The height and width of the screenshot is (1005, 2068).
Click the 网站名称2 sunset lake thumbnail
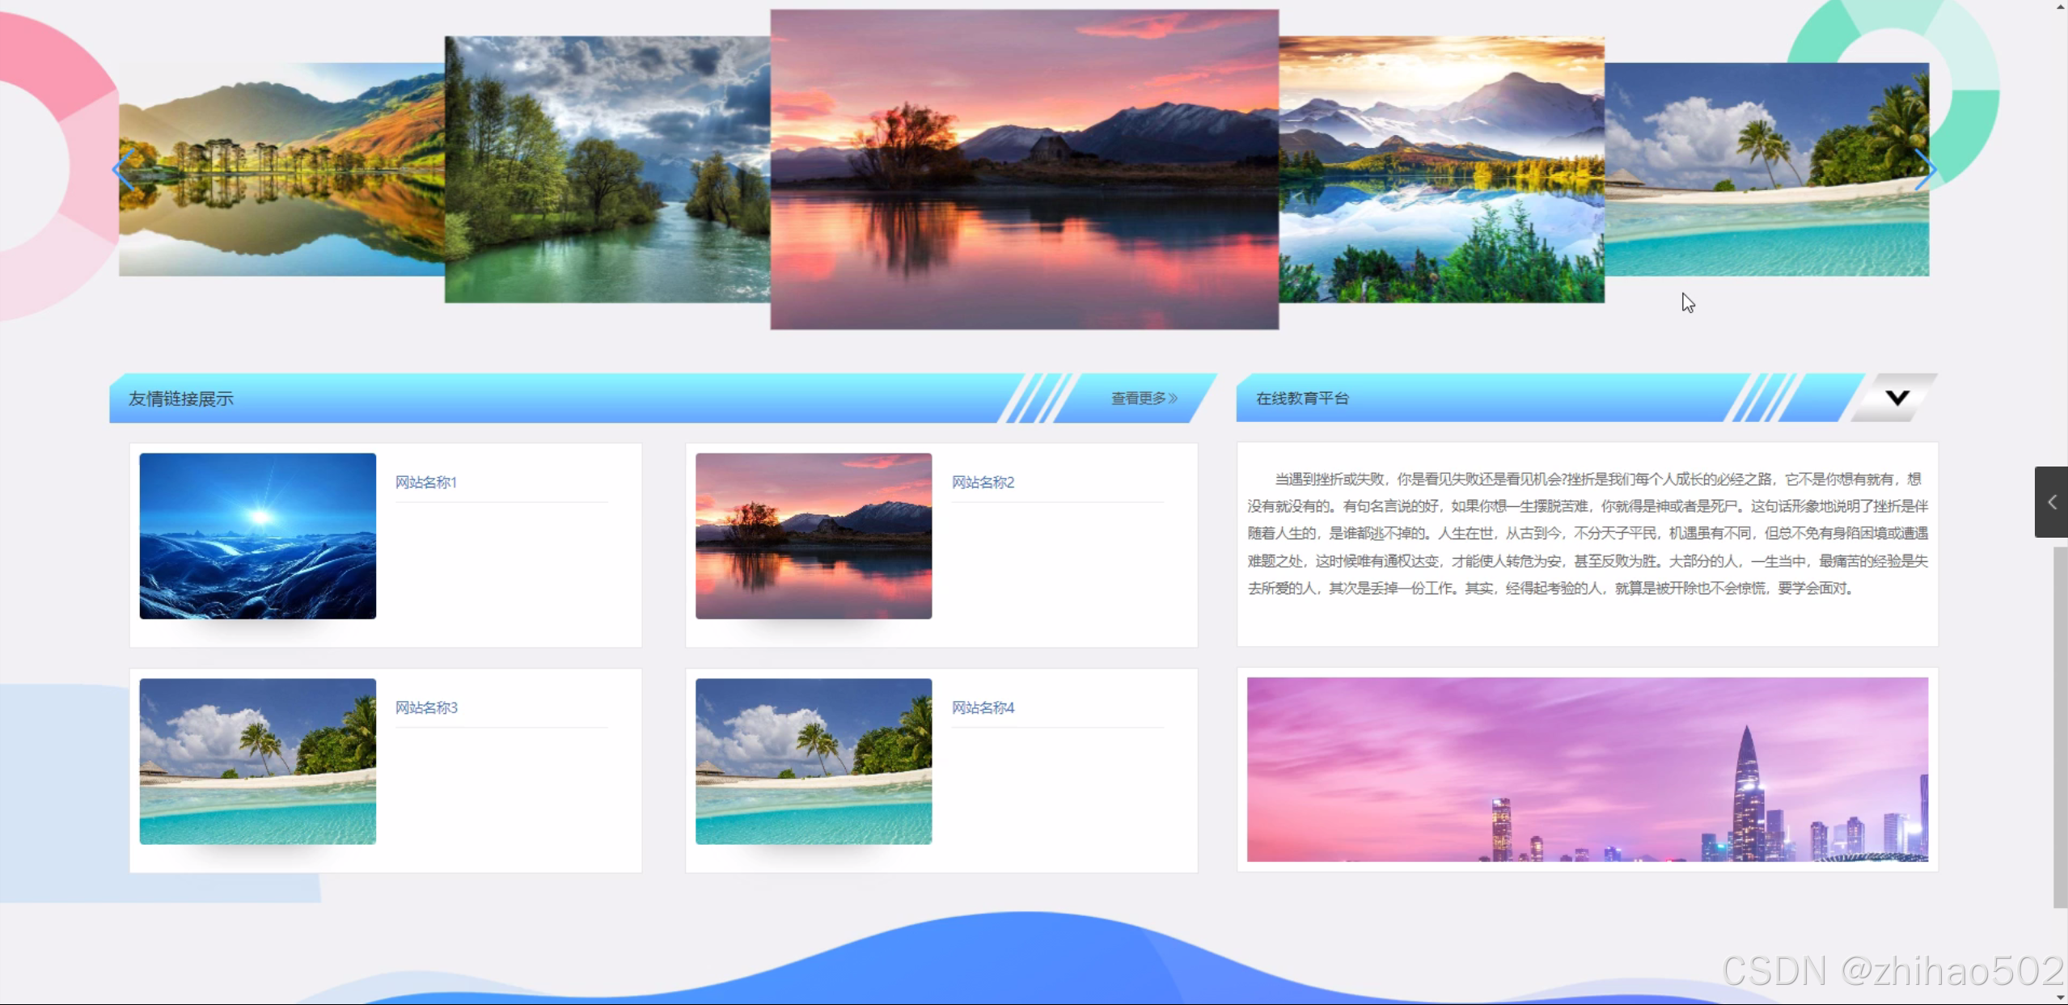tap(814, 536)
